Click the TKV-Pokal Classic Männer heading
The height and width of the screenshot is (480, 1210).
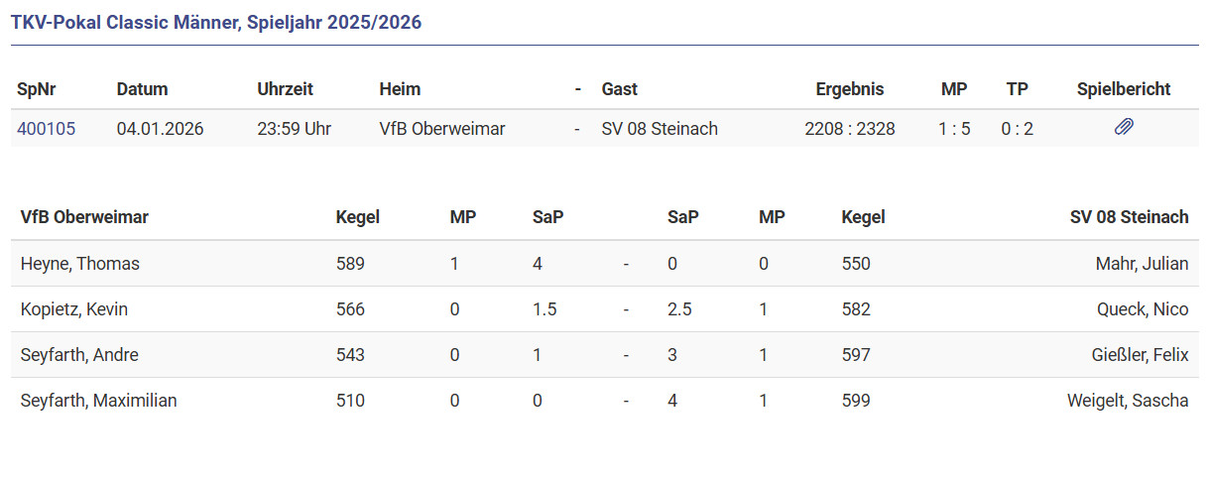click(x=216, y=22)
